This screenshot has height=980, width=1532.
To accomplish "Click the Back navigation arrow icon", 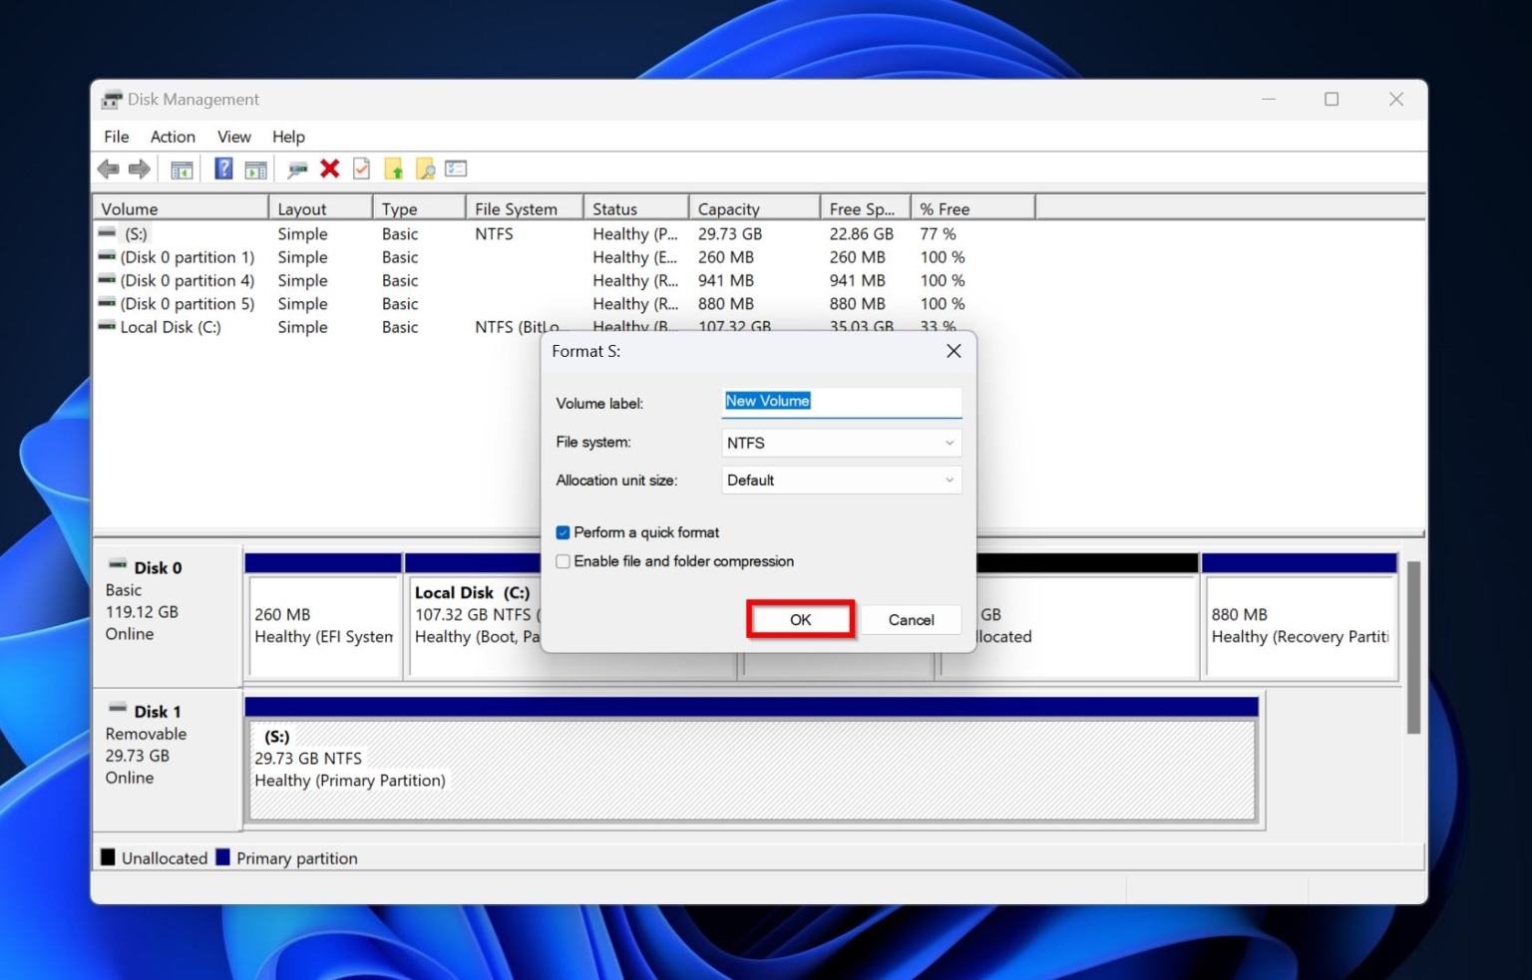I will click(x=110, y=168).
